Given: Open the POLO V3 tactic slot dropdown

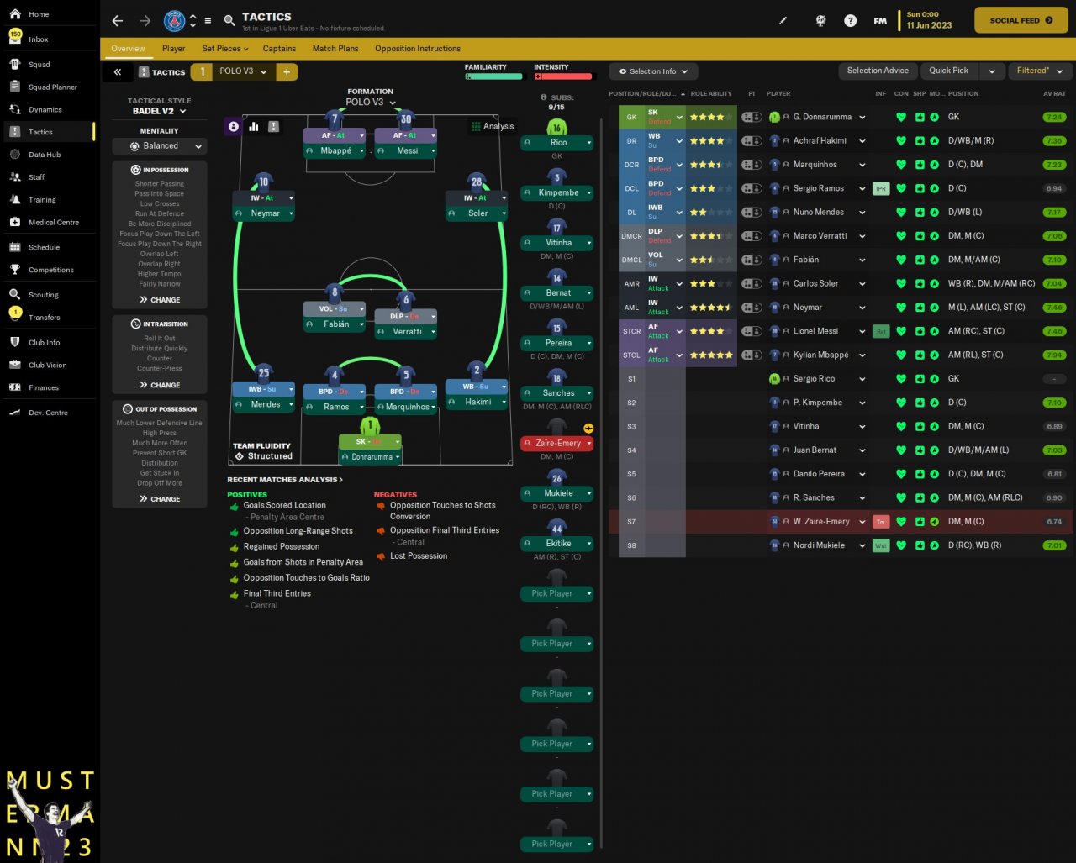Looking at the screenshot, I should coord(244,72).
